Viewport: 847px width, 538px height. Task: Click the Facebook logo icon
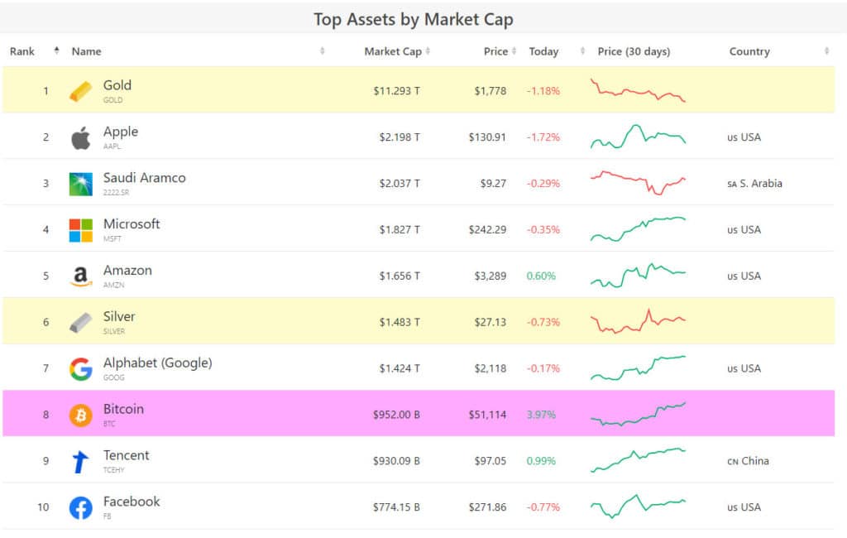[80, 507]
